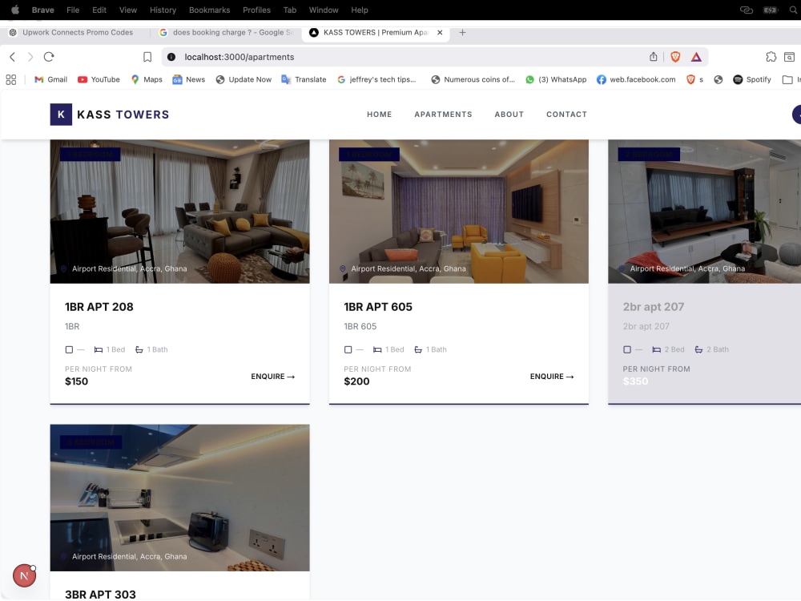Open the Spotify bookmark
The height and width of the screenshot is (601, 801).
click(x=752, y=79)
